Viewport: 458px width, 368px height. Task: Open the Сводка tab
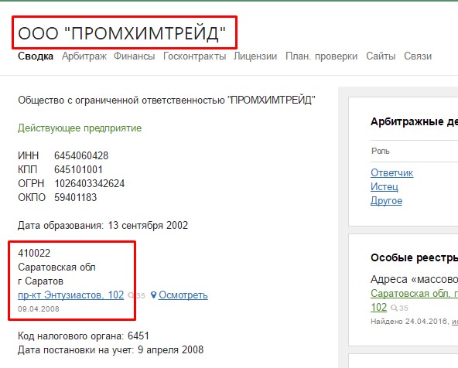tap(36, 56)
